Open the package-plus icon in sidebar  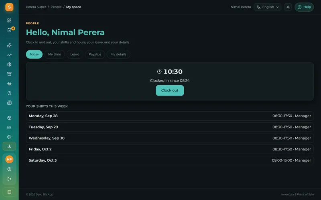tap(9, 64)
